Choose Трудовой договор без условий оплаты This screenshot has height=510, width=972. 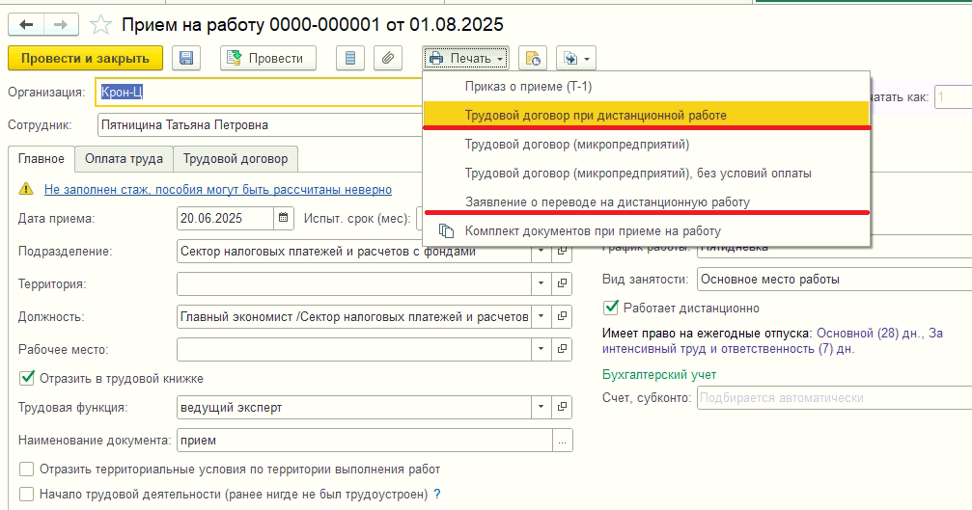click(x=646, y=174)
